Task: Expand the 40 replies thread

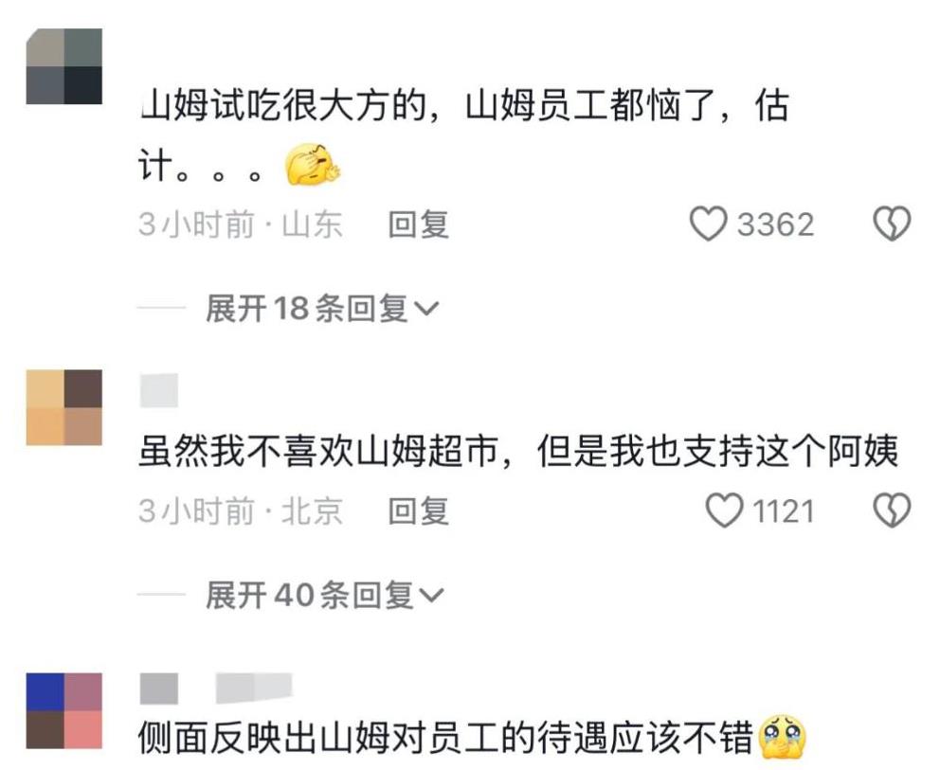Action: coord(324,595)
